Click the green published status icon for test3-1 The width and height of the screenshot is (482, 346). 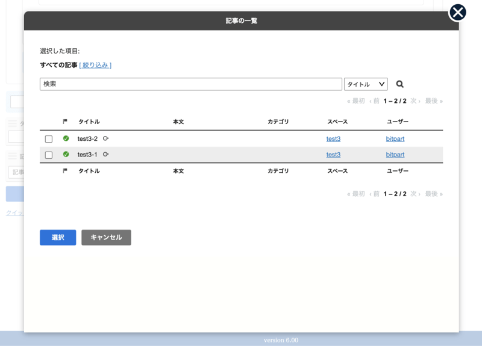66,155
